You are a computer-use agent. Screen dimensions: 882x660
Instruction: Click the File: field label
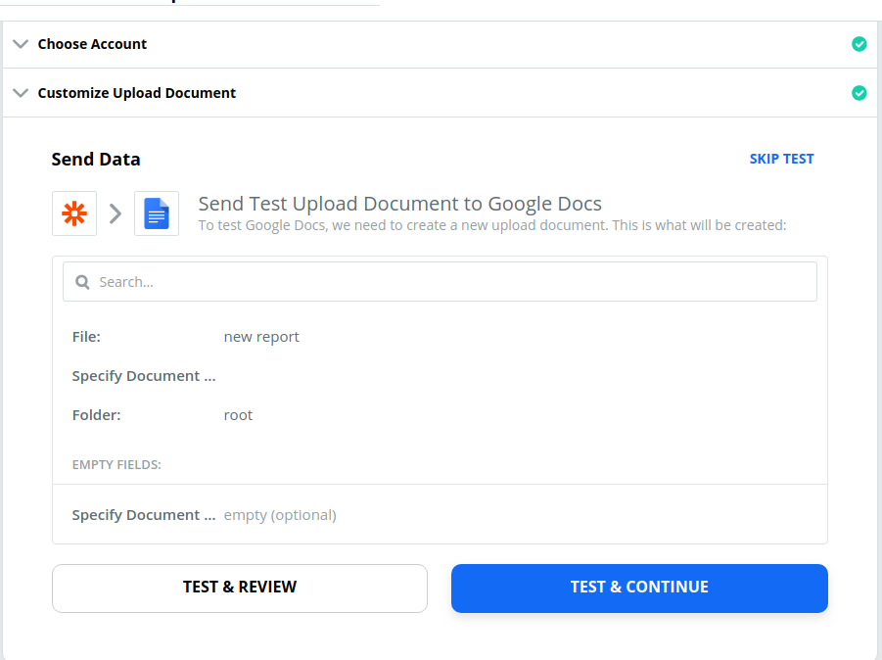[x=86, y=337]
